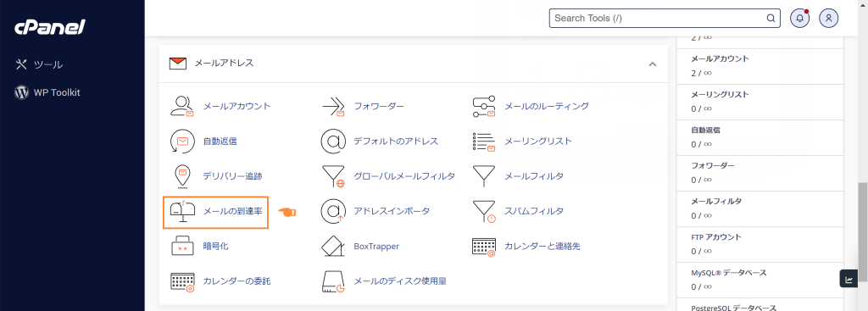Click the フォワーダー arrow icon

333,106
